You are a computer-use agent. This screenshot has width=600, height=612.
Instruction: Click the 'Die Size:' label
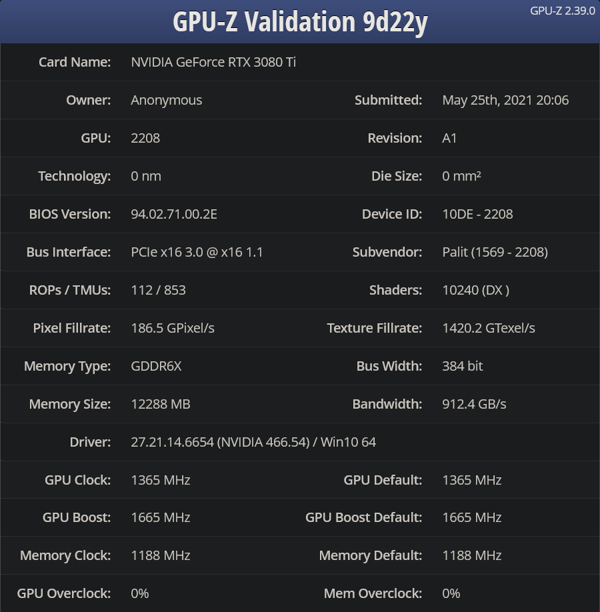pos(397,176)
